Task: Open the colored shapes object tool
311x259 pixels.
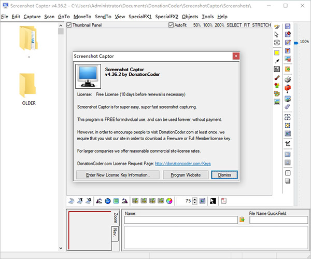Action: 277,86
